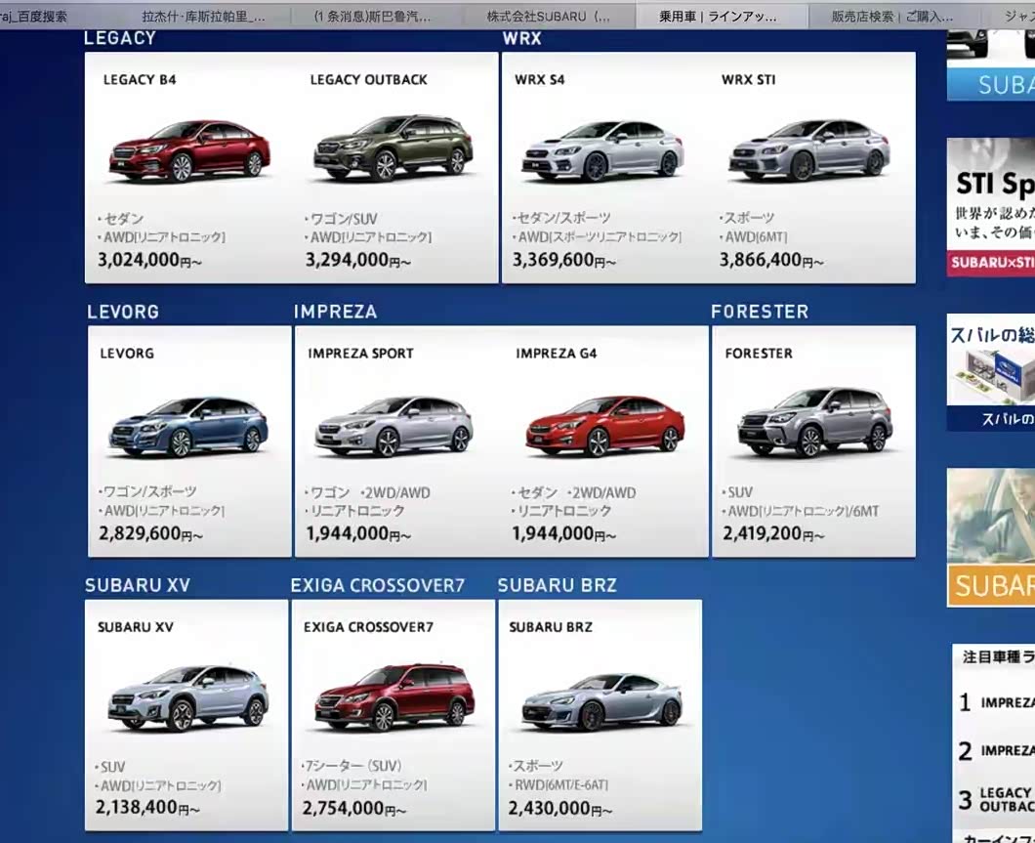Click the Exiga Crossover7 price 2,754,000円

353,808
